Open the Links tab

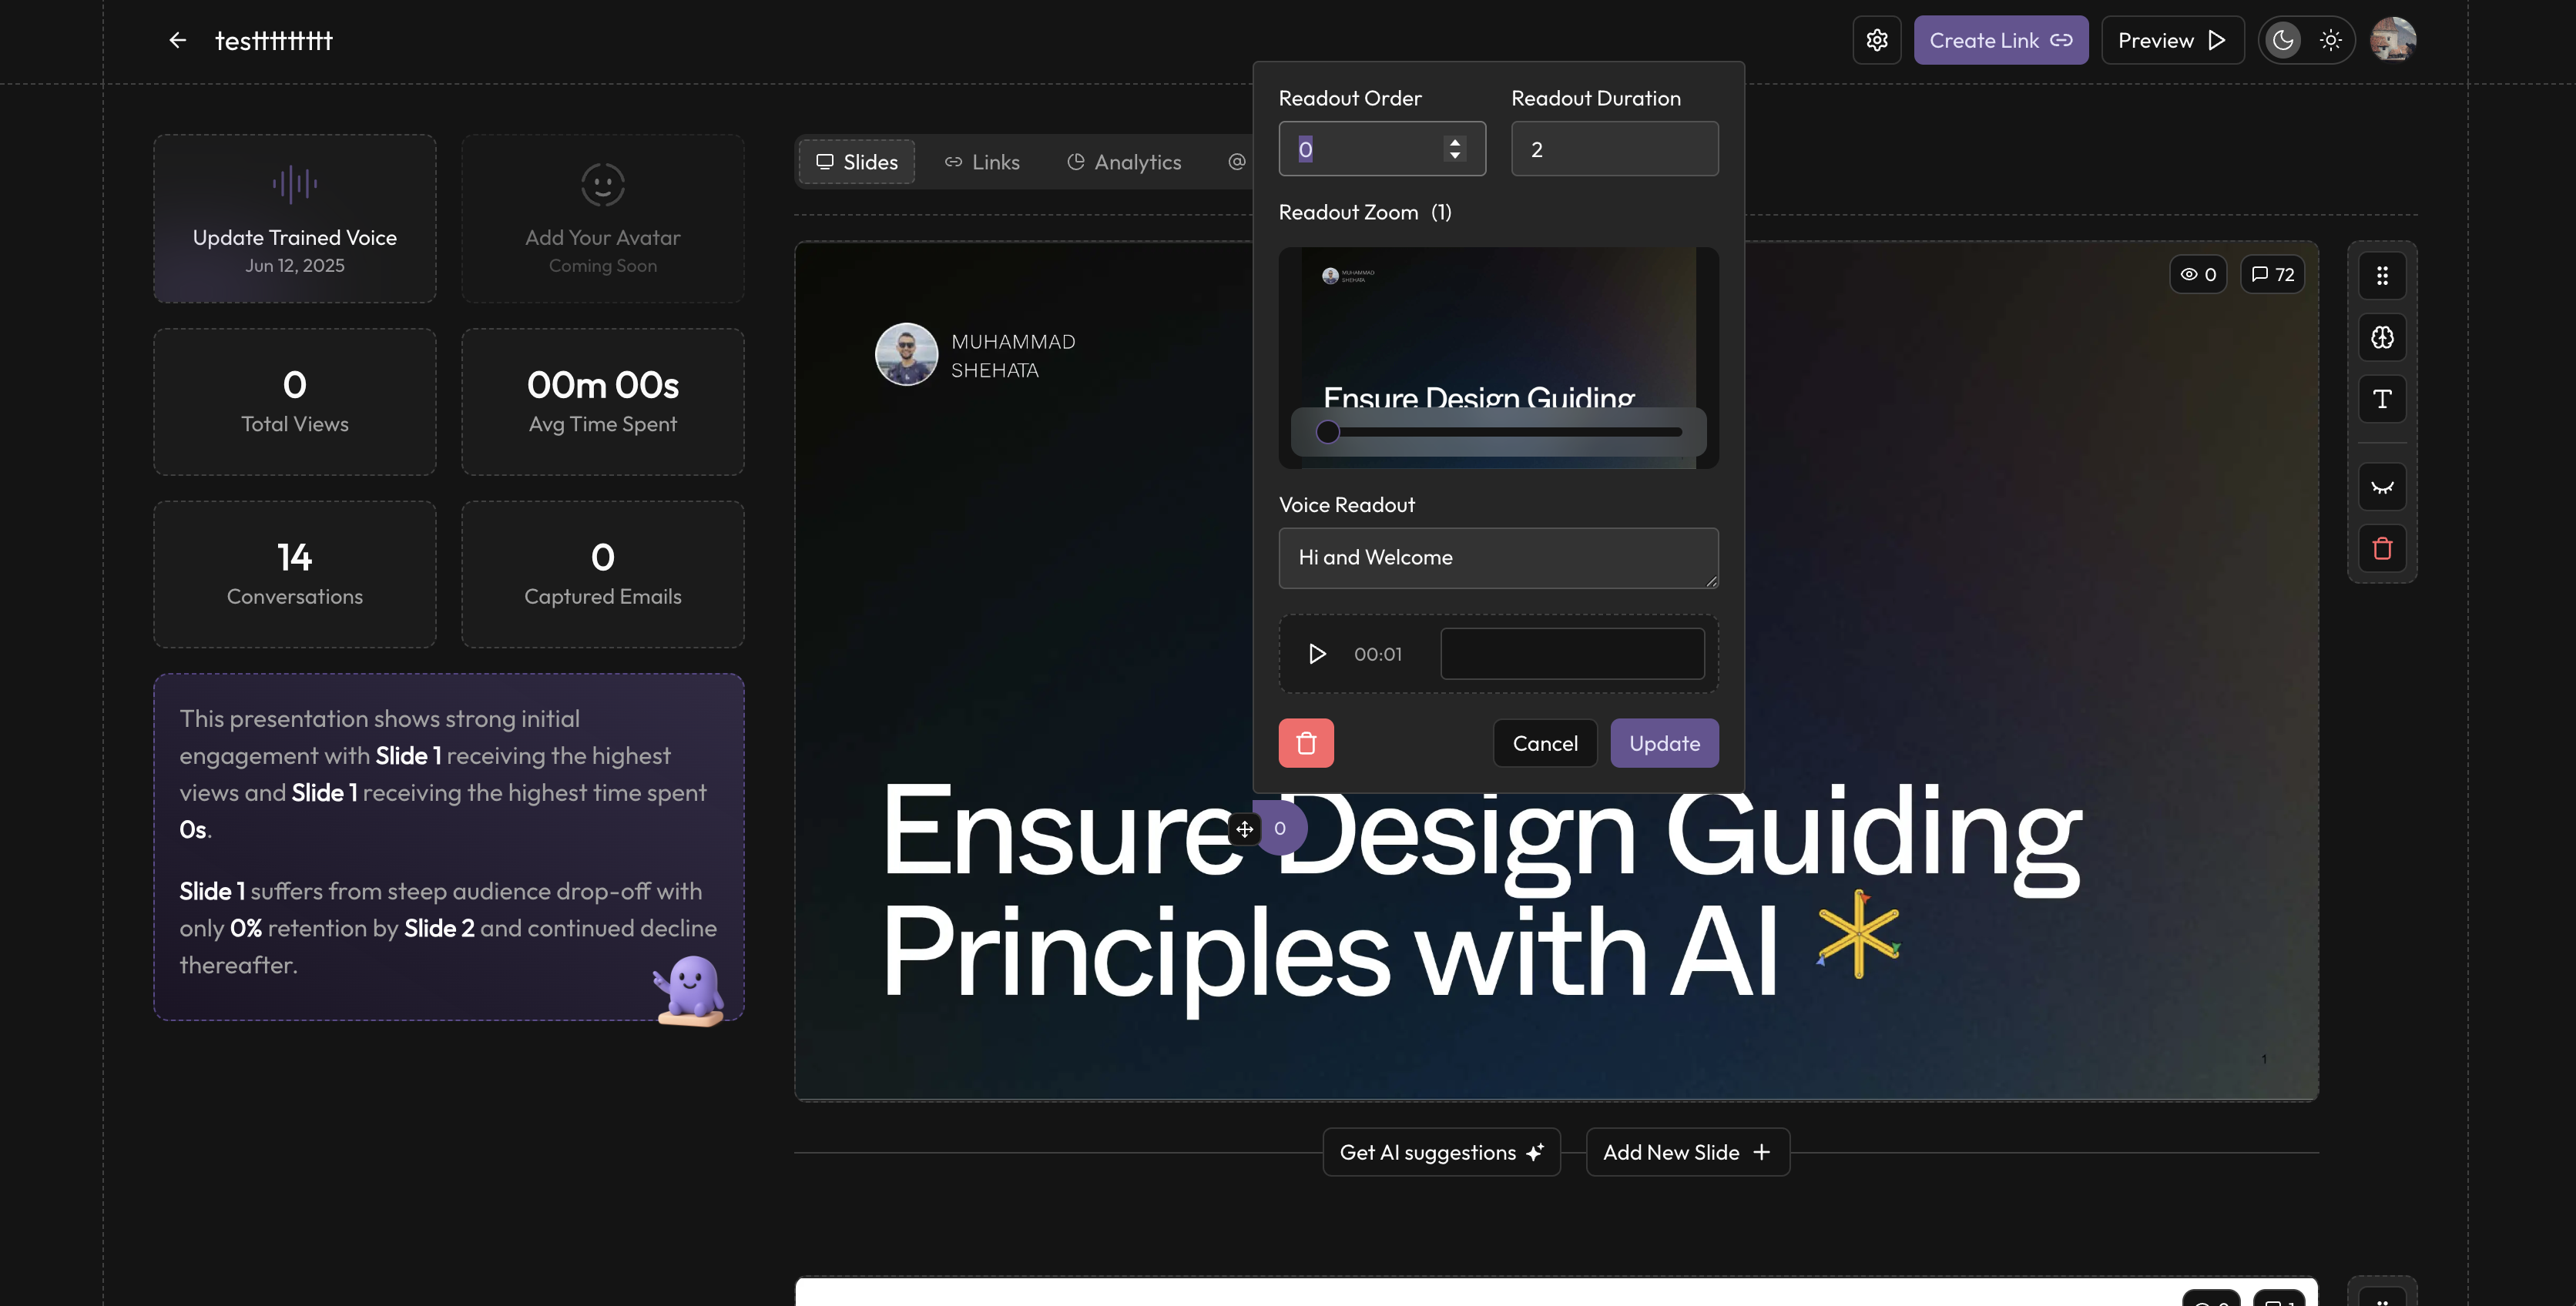pos(982,162)
